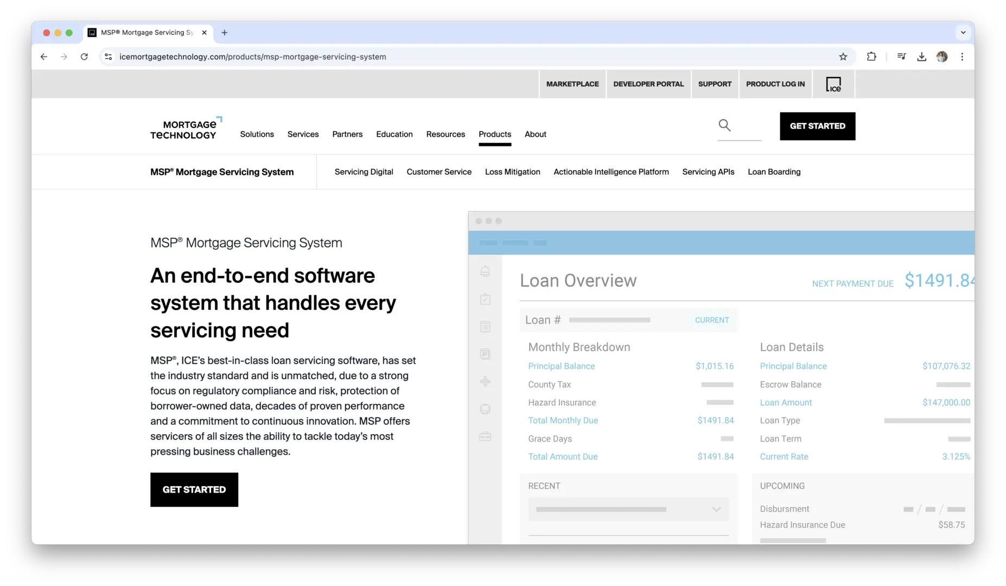Image resolution: width=1006 pixels, height=586 pixels.
Task: Click the "$58.75" value
Action: [x=952, y=525]
